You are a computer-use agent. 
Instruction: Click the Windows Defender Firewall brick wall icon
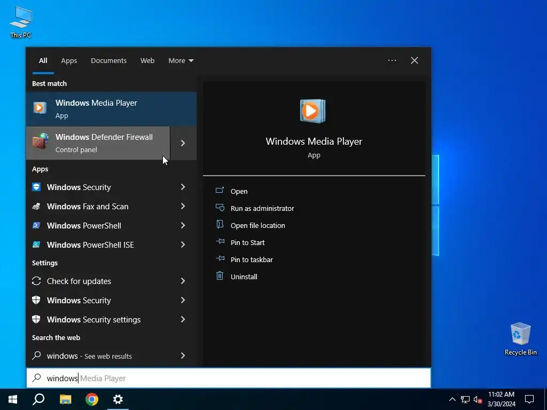click(41, 141)
